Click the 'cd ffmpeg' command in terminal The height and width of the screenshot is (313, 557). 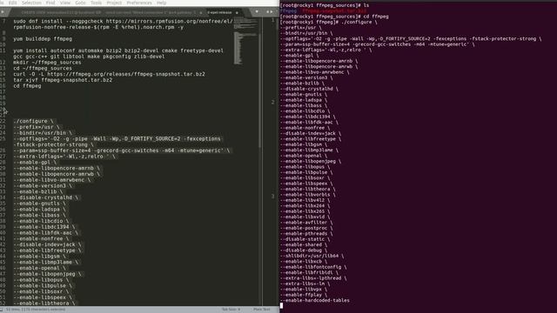[375, 17]
